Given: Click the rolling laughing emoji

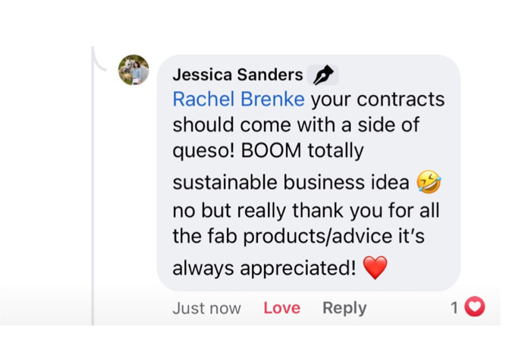Looking at the screenshot, I should click(x=429, y=182).
